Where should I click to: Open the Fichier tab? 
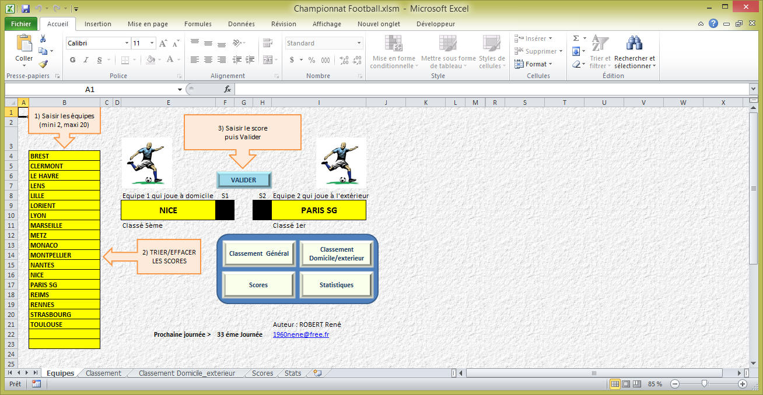click(x=21, y=24)
